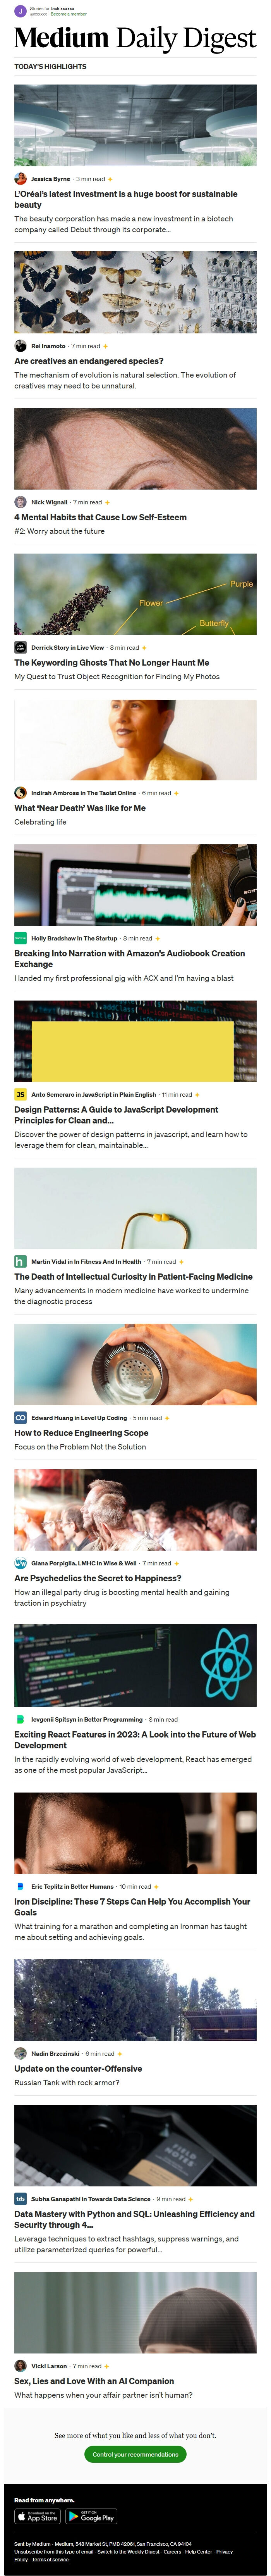
Task: Open article Are creatives an endangered species?
Action: 89,361
